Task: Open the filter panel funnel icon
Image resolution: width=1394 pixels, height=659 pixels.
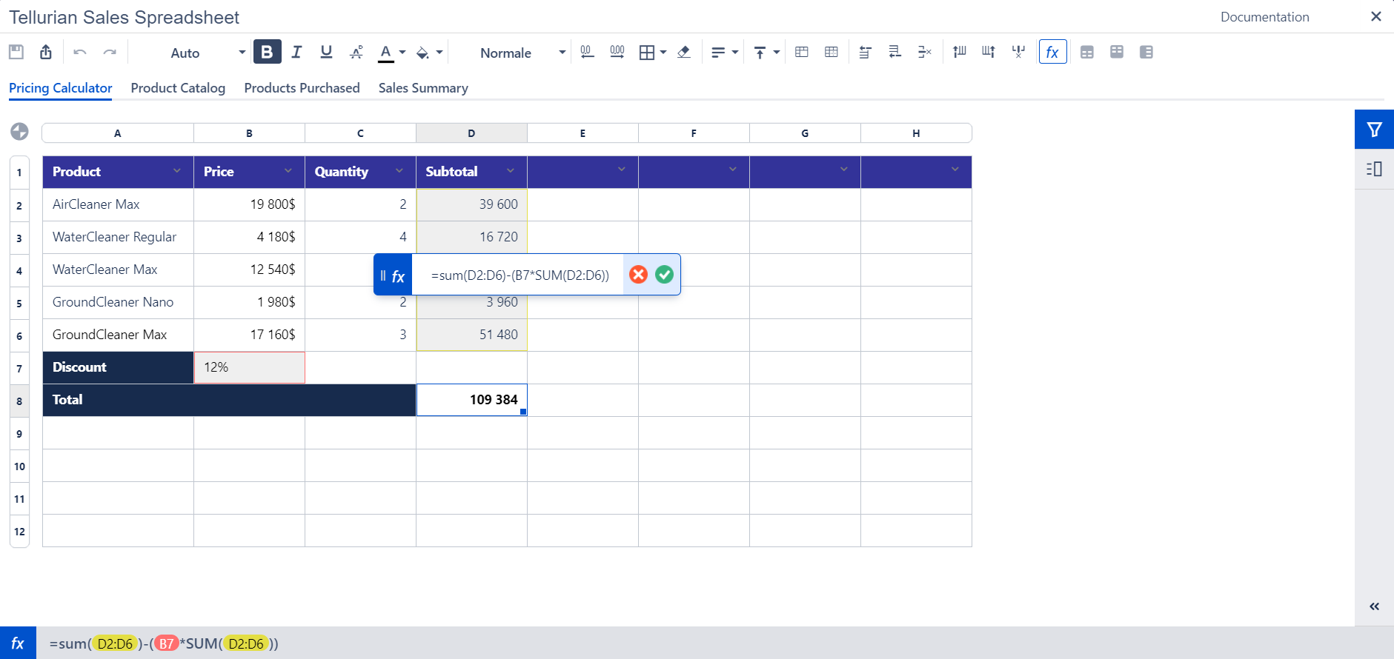Action: click(x=1374, y=130)
